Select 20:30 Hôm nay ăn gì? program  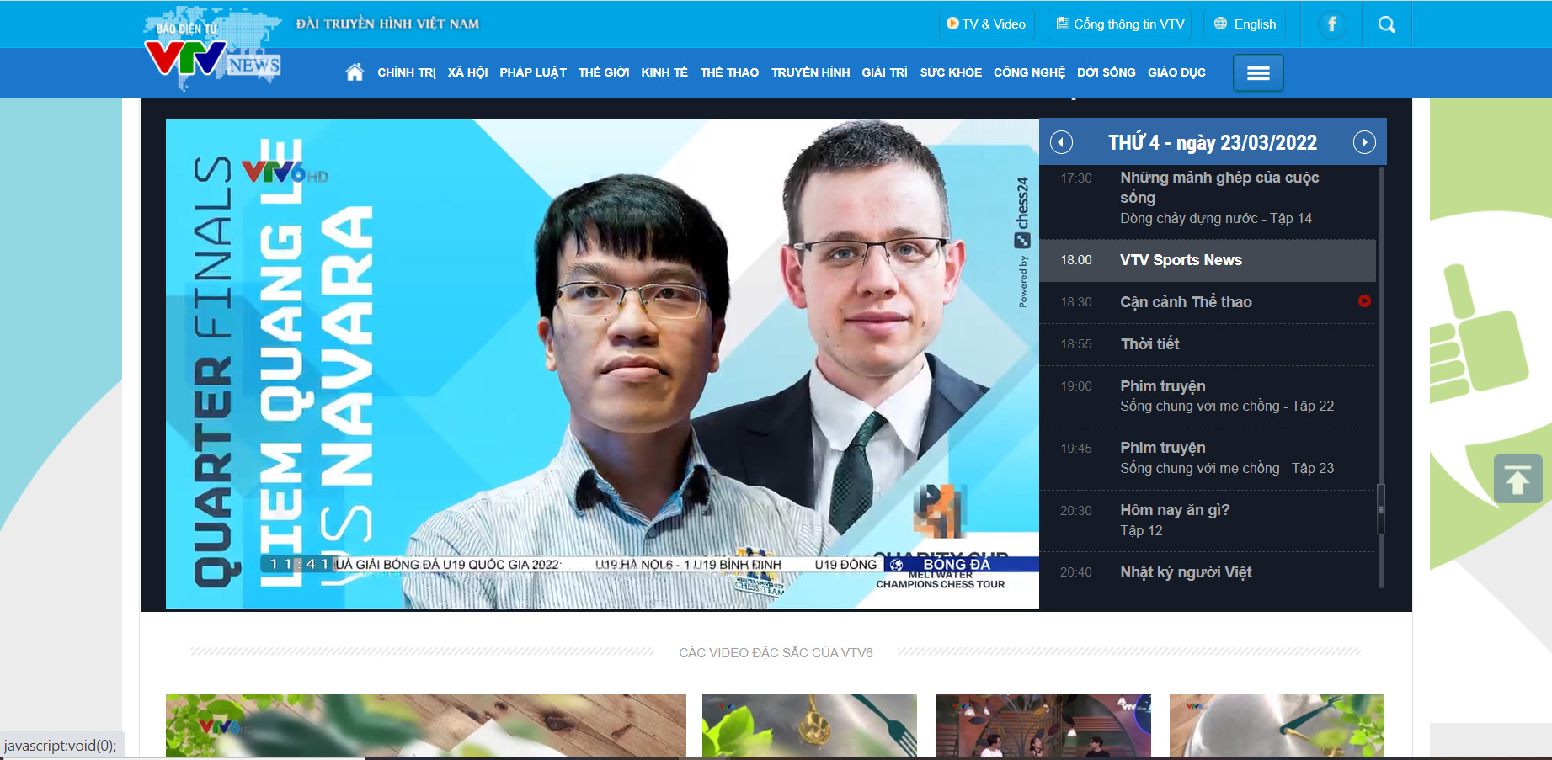point(1208,520)
